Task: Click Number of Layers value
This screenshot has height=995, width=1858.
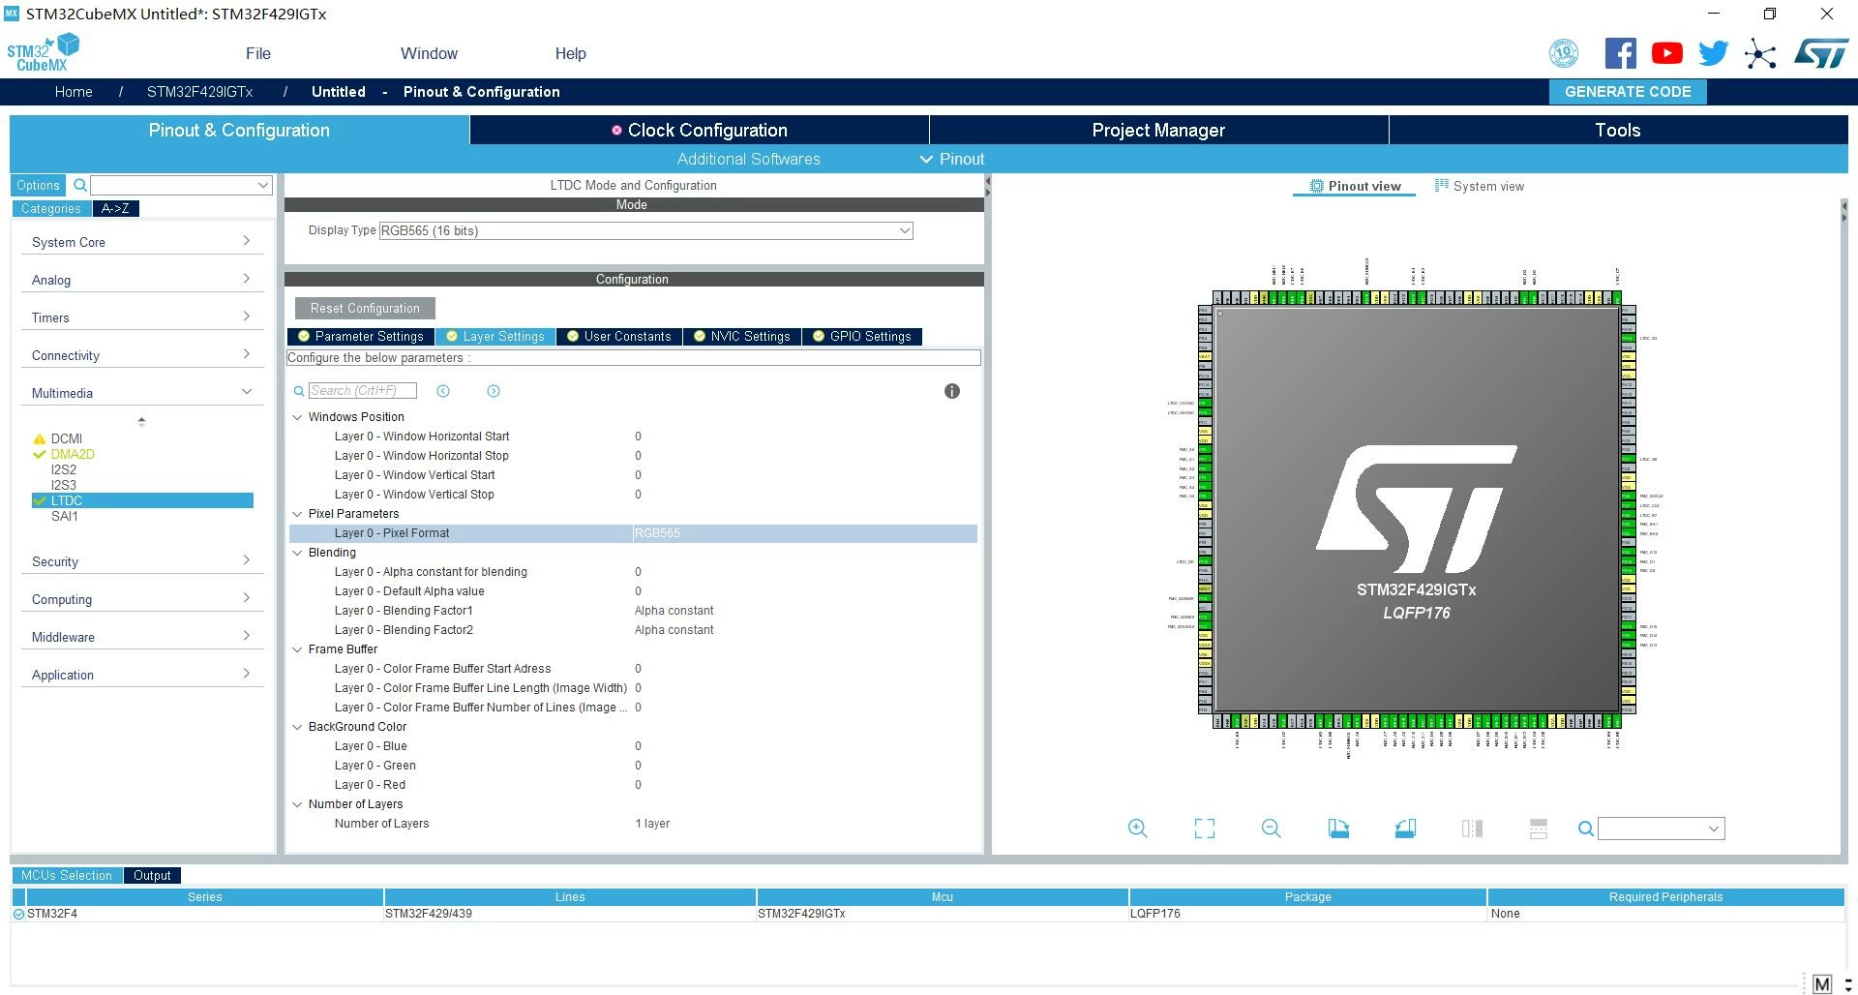Action: pyautogui.click(x=652, y=824)
